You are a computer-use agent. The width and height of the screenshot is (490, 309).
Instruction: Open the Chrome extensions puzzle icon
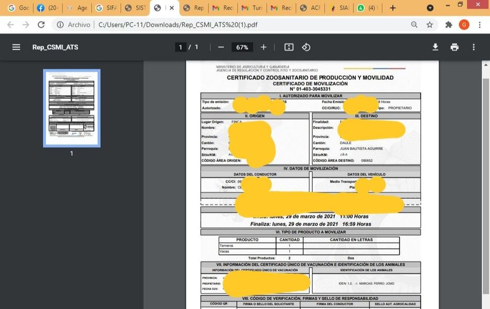(449, 25)
